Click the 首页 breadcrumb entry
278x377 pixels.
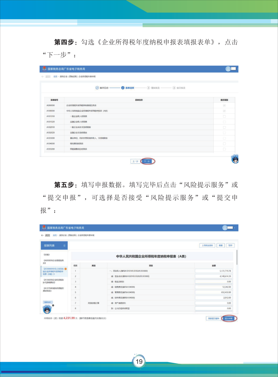[x=55, y=77]
